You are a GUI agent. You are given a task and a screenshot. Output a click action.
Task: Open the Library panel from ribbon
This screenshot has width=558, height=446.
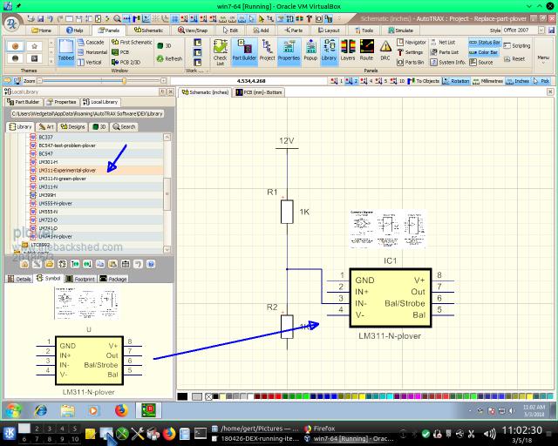[329, 51]
